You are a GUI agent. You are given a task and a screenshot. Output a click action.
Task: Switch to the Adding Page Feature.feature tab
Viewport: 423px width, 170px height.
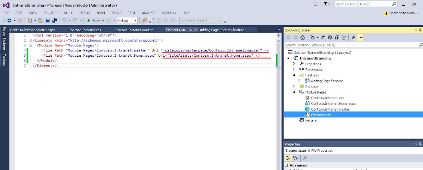pyautogui.click(x=222, y=30)
